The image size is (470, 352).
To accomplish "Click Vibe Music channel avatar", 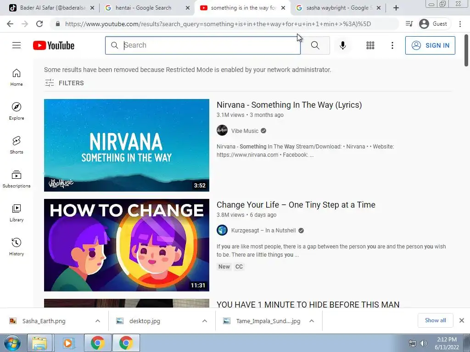I will [x=222, y=131].
